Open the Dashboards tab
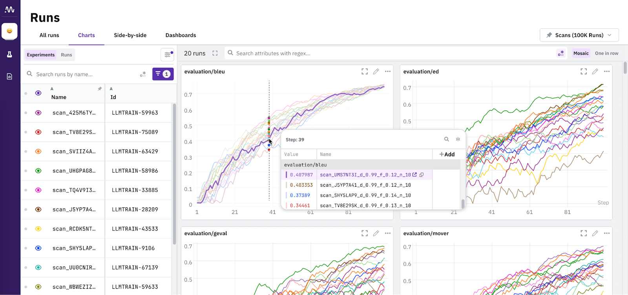 181,35
